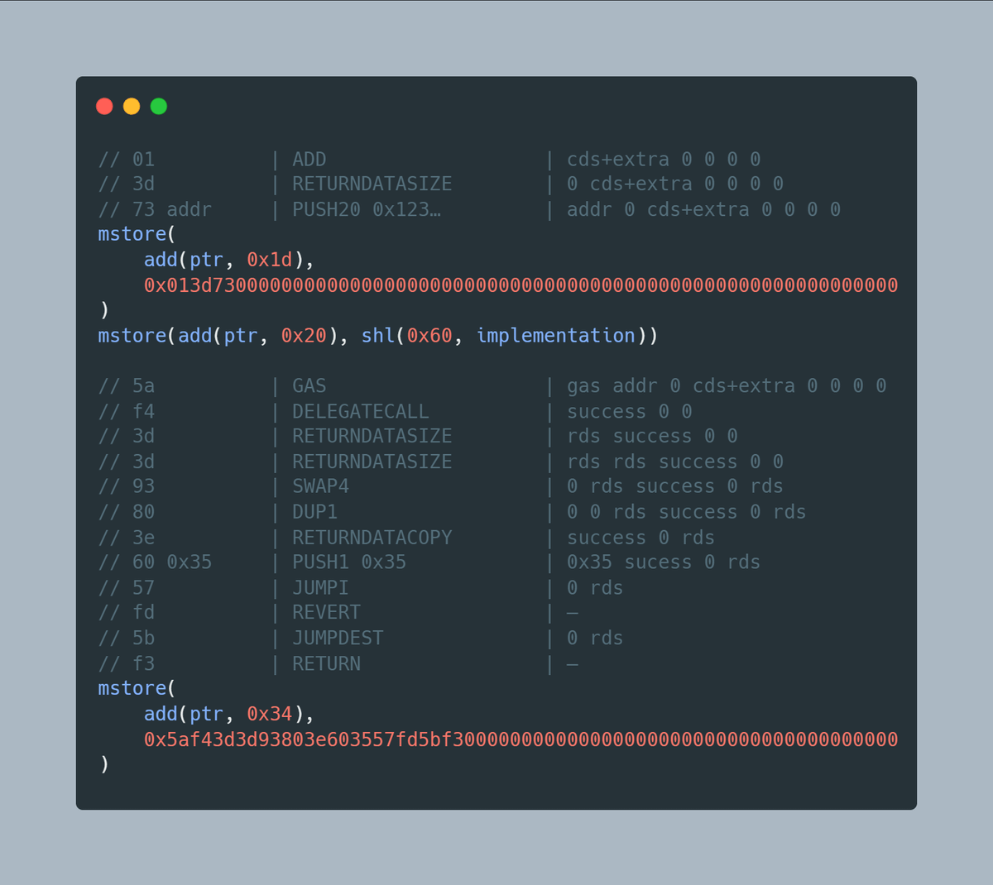
Task: Click the PUSH20 0x123… comment
Action: (x=366, y=209)
